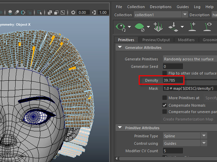The image size is (217, 162).
Task: Click the add primitives to patches icon
Action: (157, 26)
